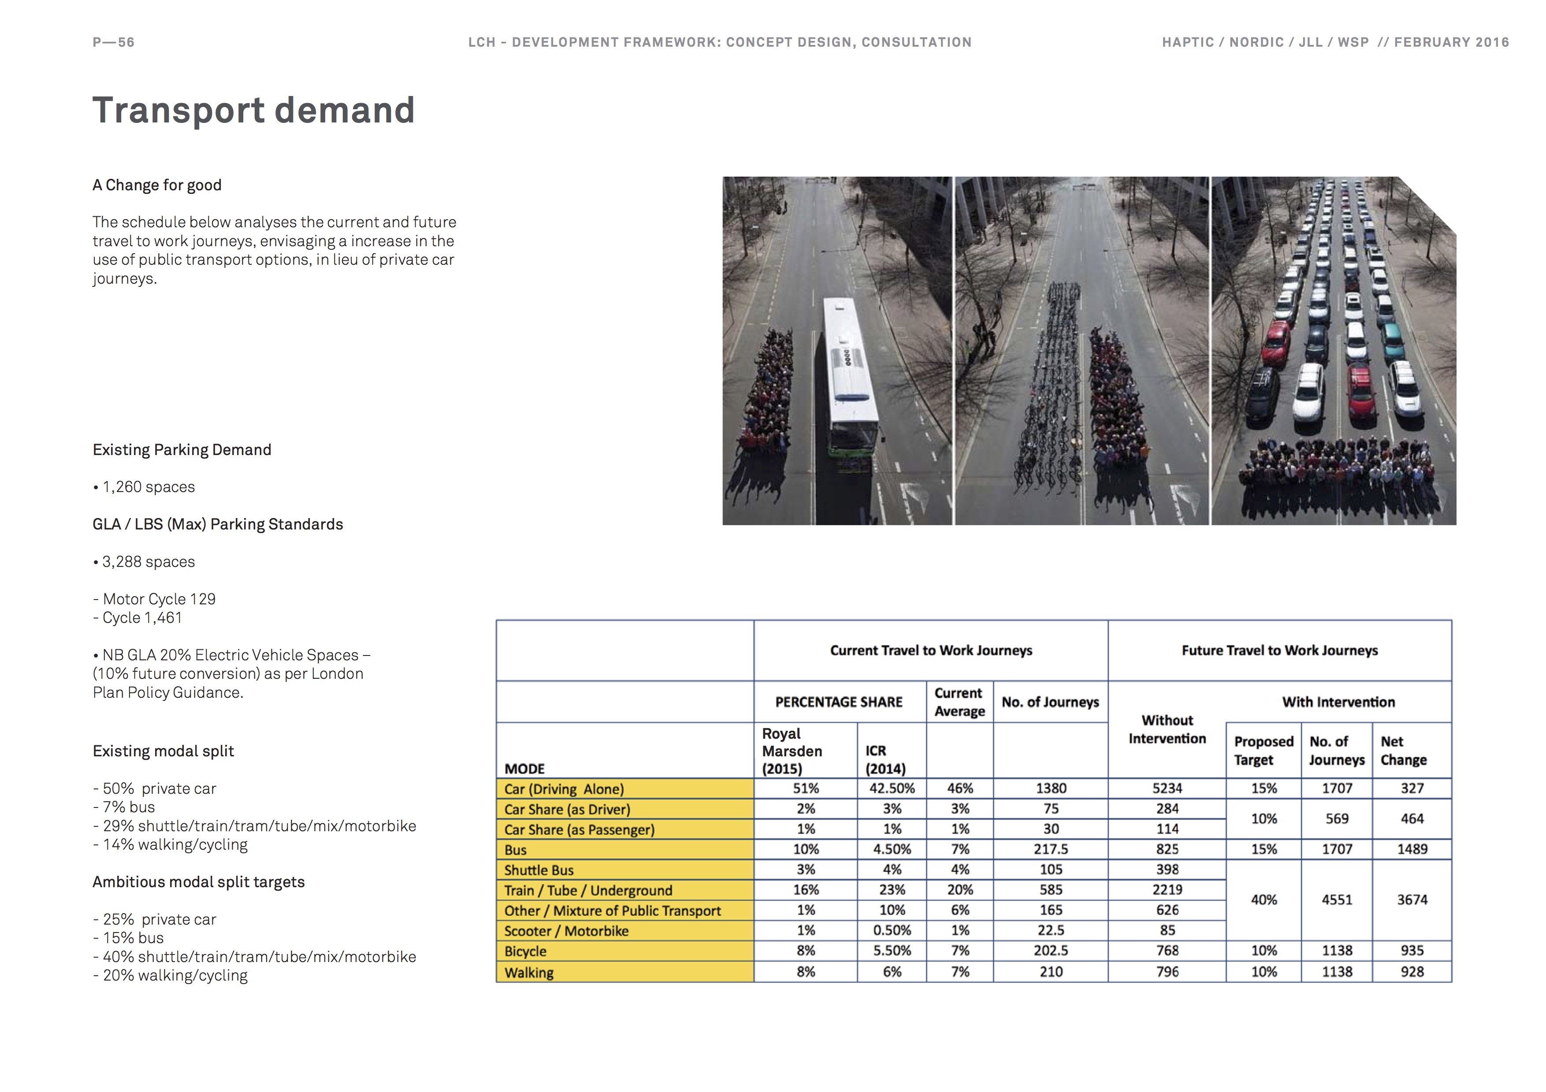
Task: Click the Current Travel to Work Journeys header
Action: point(931,651)
